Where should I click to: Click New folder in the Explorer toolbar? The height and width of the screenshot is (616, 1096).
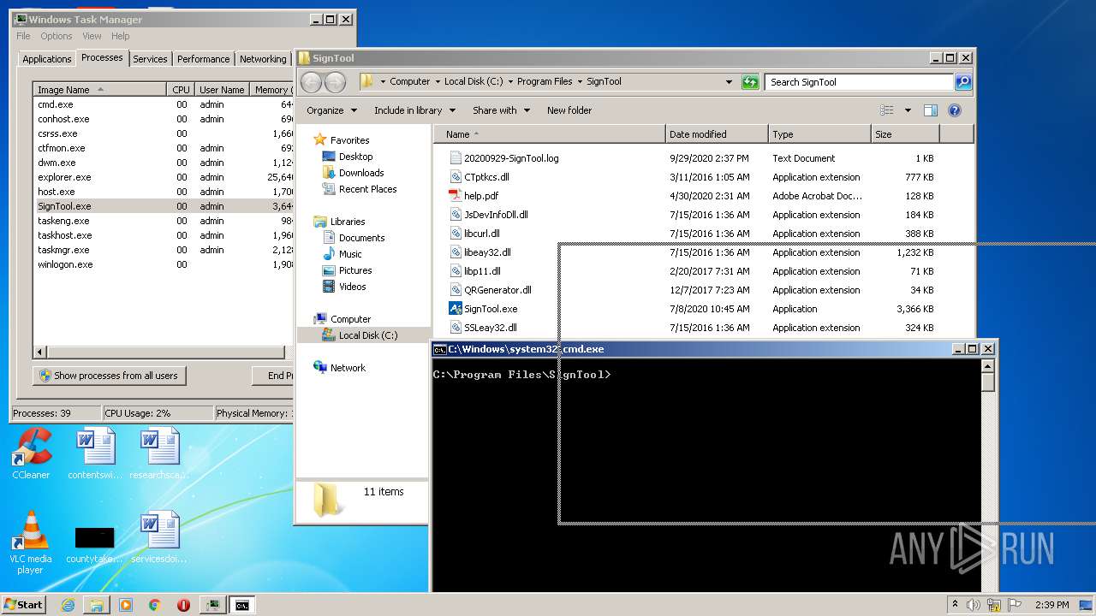[569, 110]
